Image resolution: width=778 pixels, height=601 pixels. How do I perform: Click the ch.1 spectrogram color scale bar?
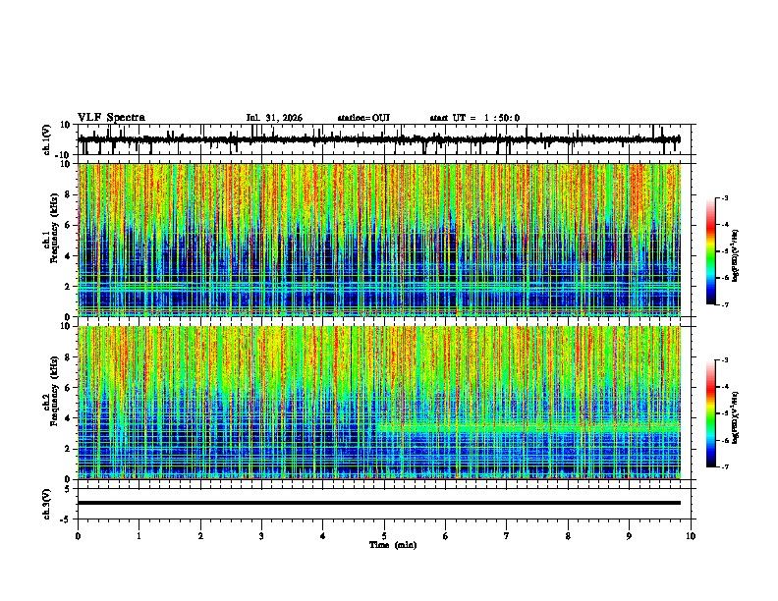711,251
